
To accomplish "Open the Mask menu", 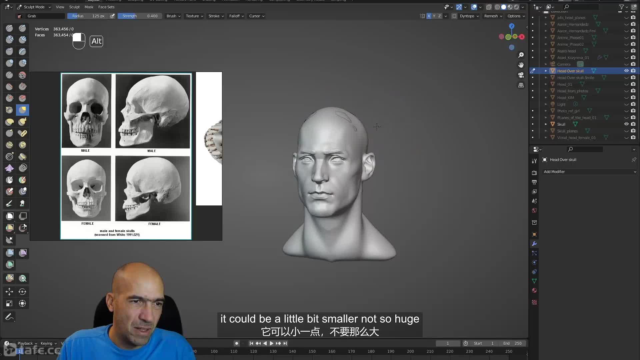I will tap(89, 7).
